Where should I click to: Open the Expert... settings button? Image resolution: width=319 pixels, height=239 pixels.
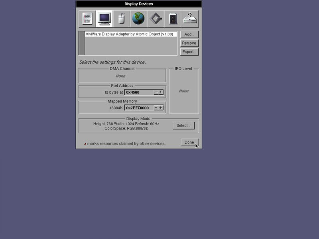(189, 52)
